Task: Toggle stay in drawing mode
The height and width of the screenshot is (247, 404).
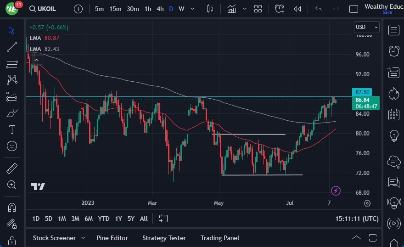Action: point(12,224)
